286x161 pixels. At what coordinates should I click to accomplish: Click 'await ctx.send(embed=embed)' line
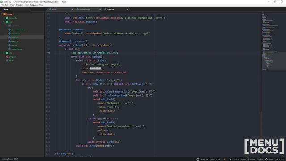95,146
